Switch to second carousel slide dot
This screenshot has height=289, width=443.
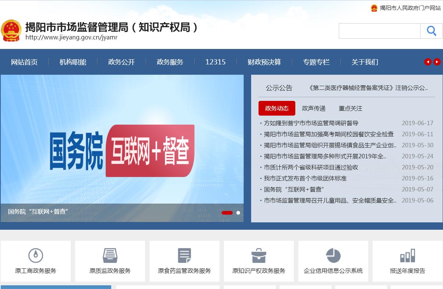(238, 213)
